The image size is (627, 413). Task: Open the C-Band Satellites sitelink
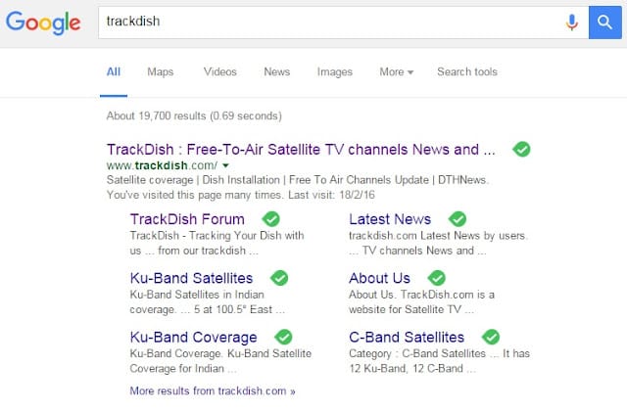407,337
